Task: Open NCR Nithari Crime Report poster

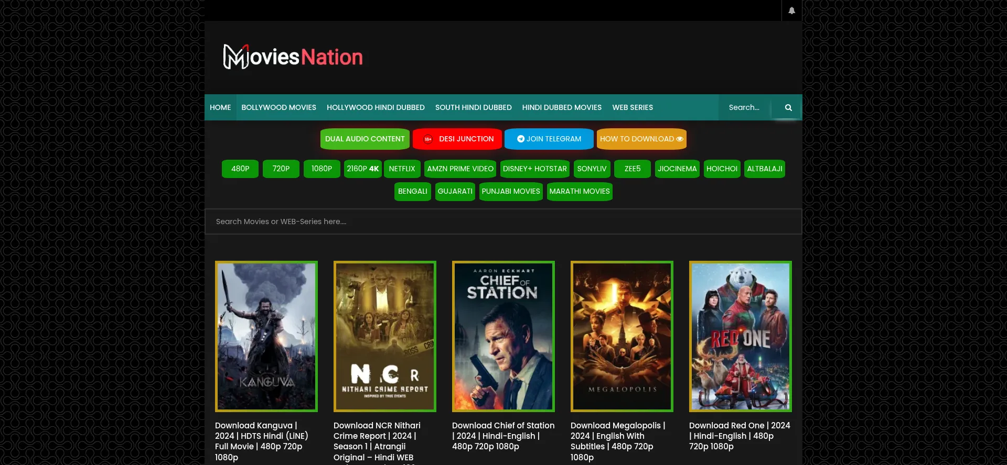Action: pos(385,336)
